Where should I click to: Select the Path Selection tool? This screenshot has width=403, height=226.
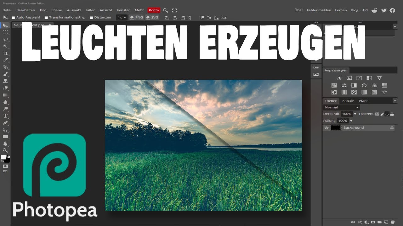click(5, 130)
